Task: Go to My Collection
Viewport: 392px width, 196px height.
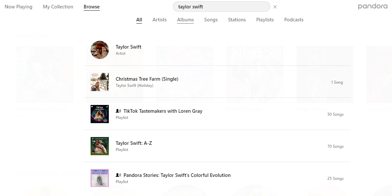Action: (x=58, y=7)
